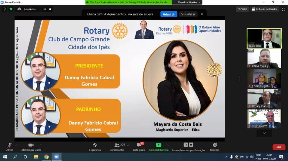The height and width of the screenshot is (161, 288).
Task: Stop recording from the top-left recording indicator
Action: tap(50, 9)
